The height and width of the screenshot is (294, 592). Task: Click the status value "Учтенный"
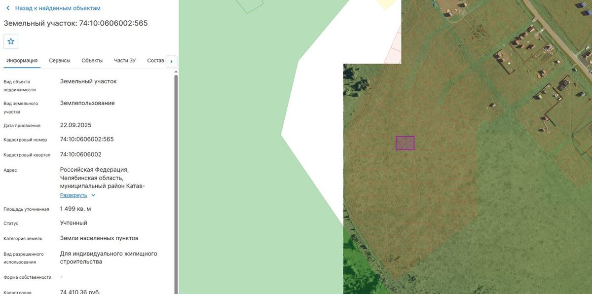coord(74,223)
